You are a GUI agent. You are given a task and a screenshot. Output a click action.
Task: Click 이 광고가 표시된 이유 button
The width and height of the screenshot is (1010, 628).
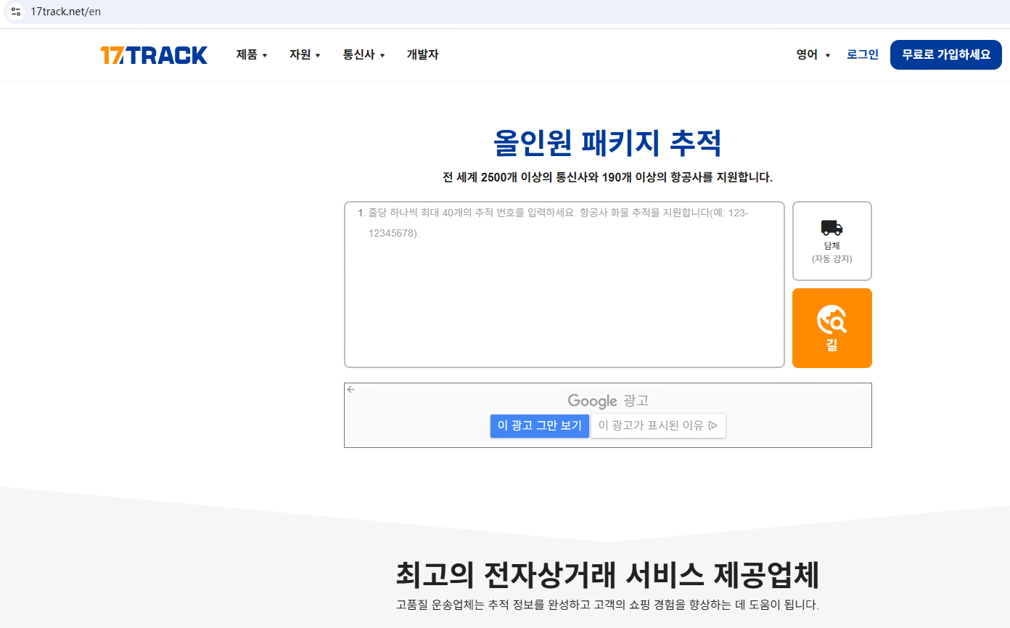[657, 426]
